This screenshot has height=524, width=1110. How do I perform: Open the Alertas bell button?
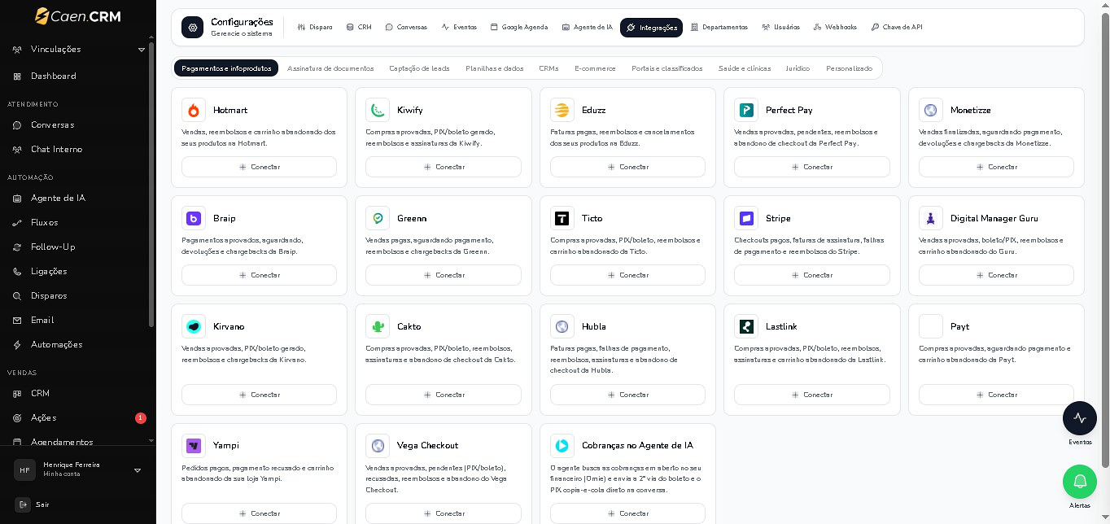click(x=1080, y=482)
